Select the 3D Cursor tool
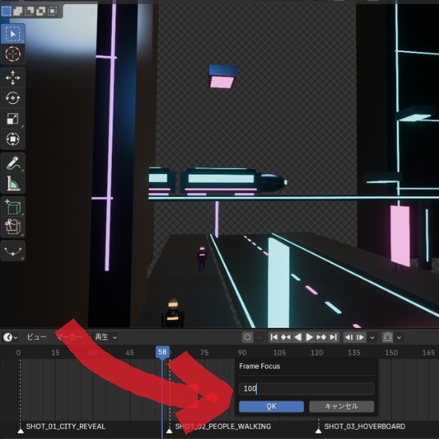This screenshot has height=439, width=439. [x=13, y=53]
